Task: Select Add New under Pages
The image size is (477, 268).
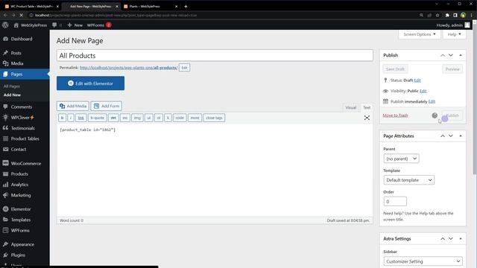Action: [12, 95]
